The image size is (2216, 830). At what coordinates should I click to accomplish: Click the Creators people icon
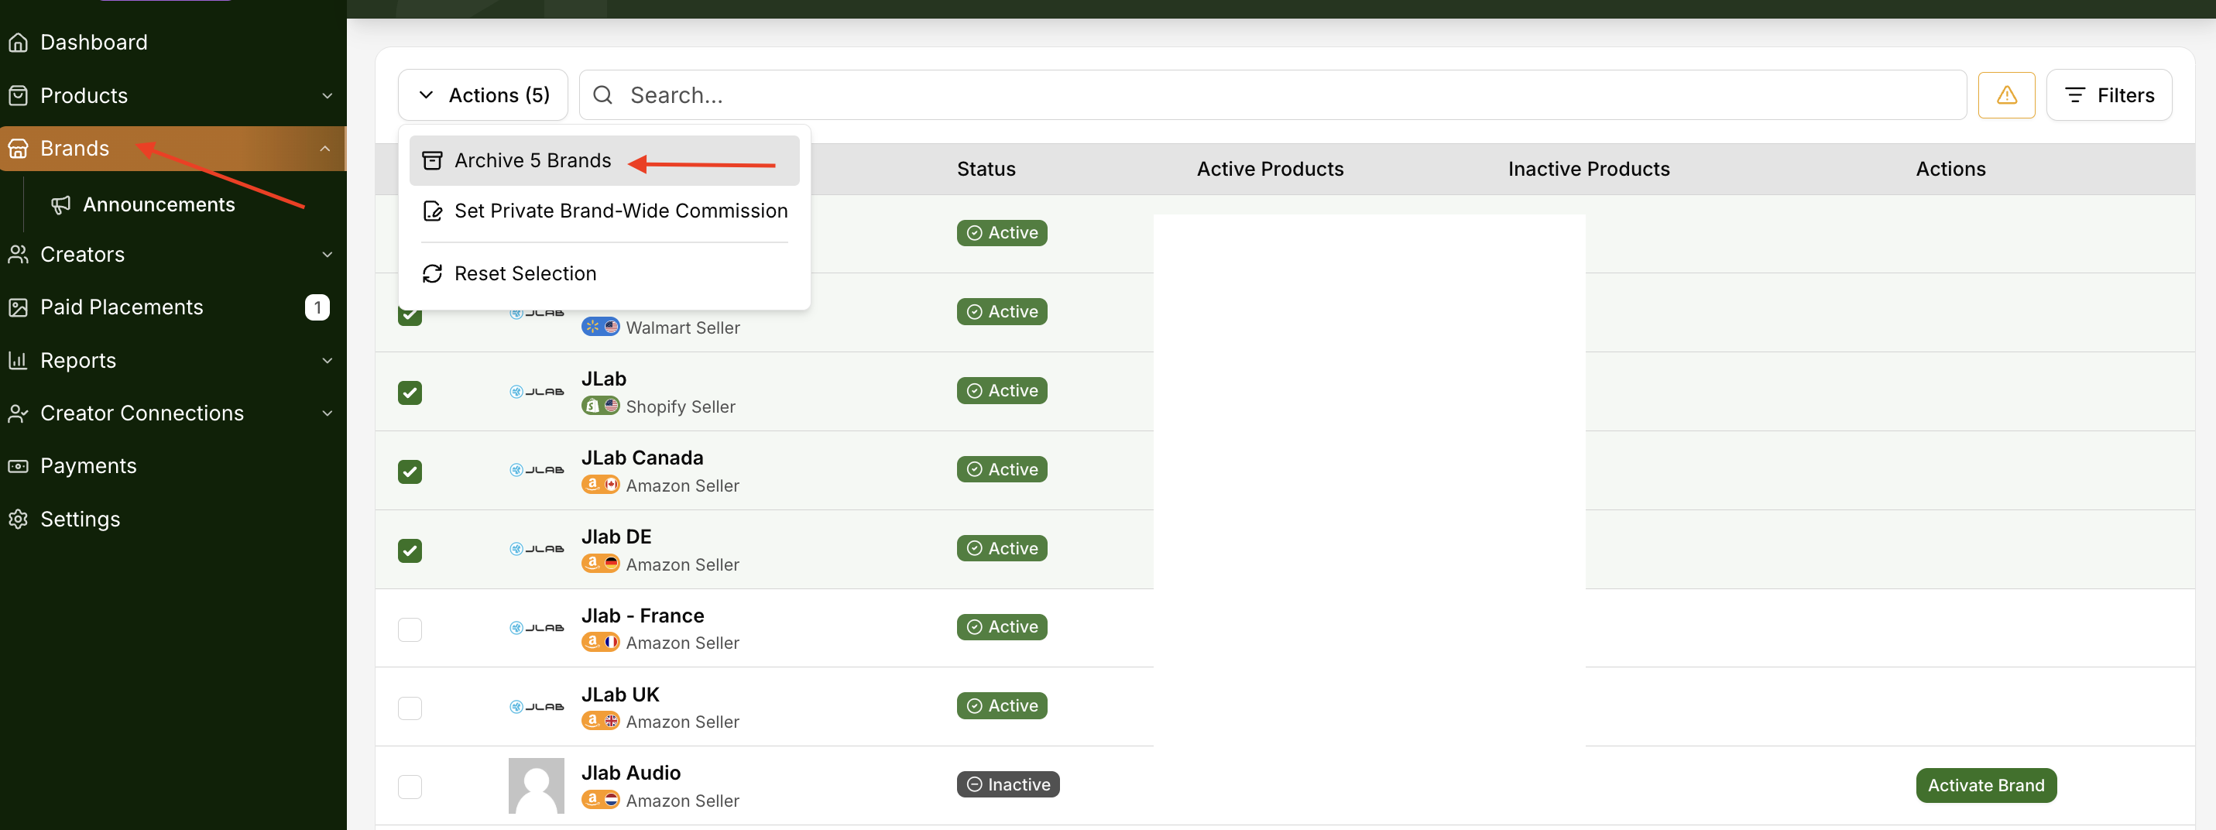18,255
